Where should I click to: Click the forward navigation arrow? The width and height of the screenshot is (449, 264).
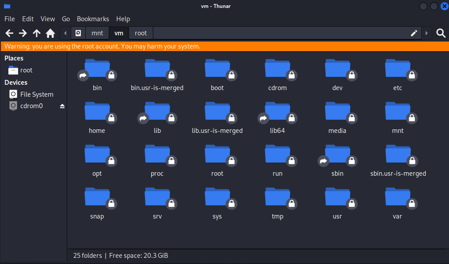(23, 33)
